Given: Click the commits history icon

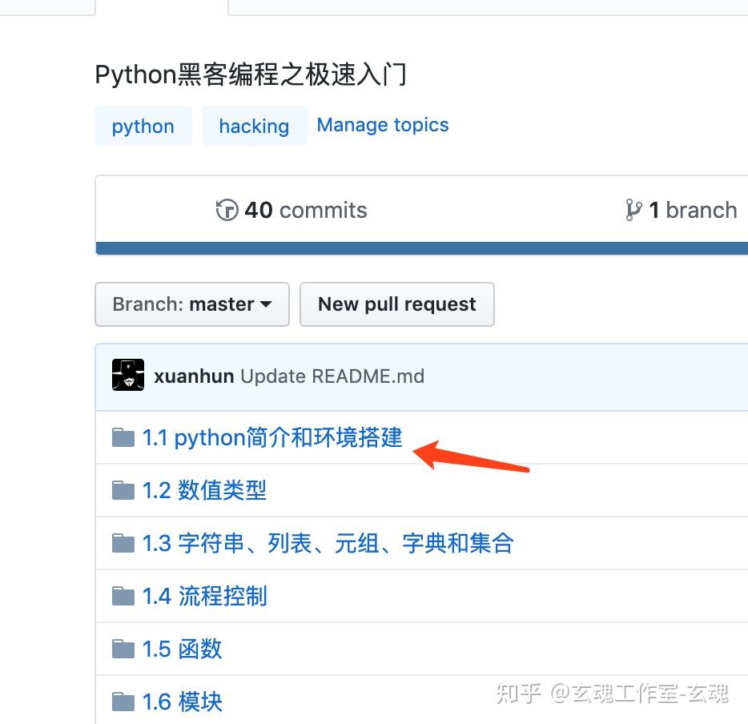Looking at the screenshot, I should coord(228,210).
